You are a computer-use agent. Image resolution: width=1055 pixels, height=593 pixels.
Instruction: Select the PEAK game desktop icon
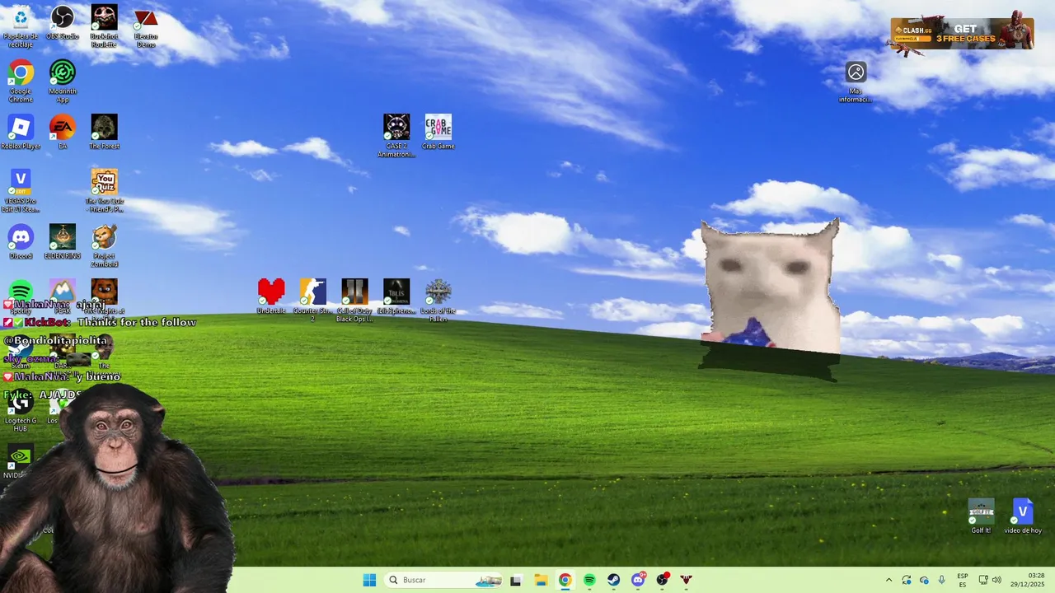point(63,291)
